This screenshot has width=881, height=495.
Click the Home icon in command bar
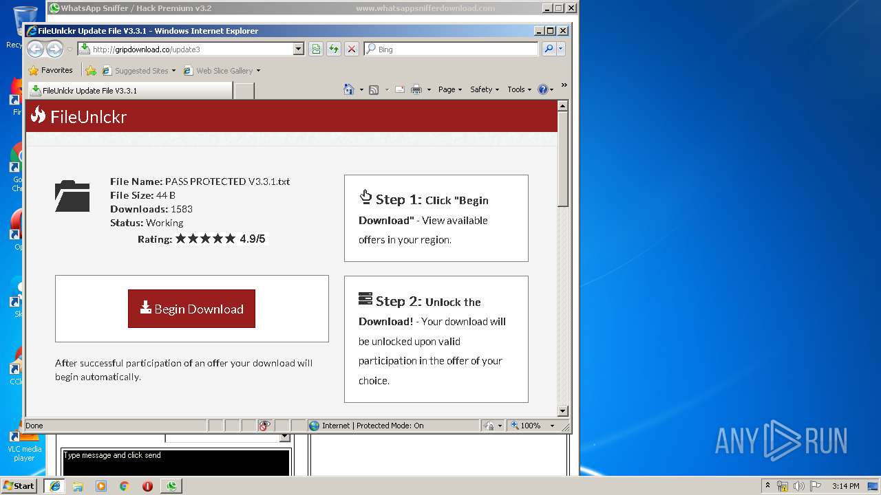coord(349,89)
